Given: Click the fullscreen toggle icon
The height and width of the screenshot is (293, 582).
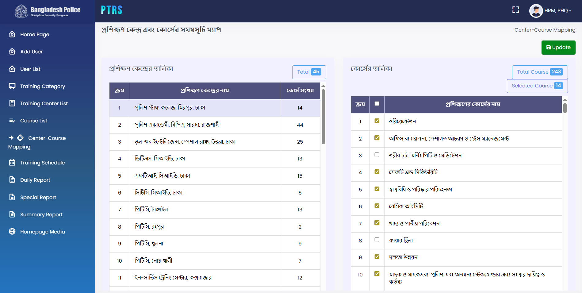Looking at the screenshot, I should pyautogui.click(x=515, y=10).
